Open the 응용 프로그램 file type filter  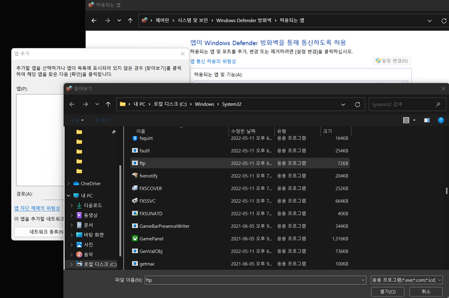pos(407,280)
